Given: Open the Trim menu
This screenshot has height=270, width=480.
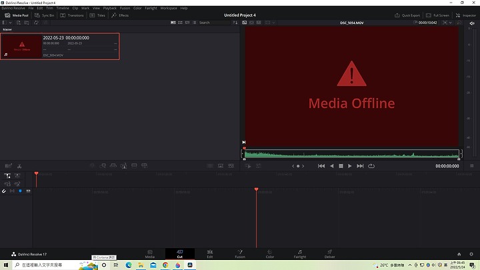Looking at the screenshot, I should tap(49, 8).
